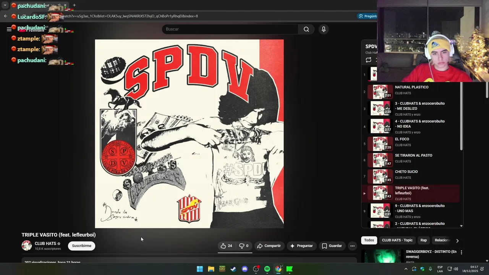The image size is (489, 275).
Task: Switch to Chrome in the taskbar
Action: point(279,269)
